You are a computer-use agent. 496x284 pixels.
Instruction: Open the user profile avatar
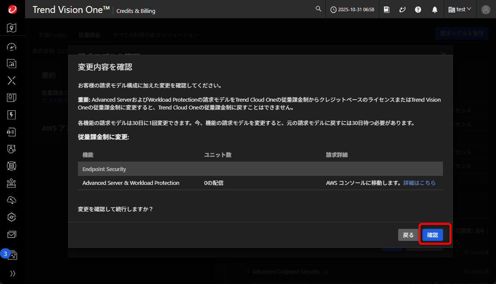point(486,9)
